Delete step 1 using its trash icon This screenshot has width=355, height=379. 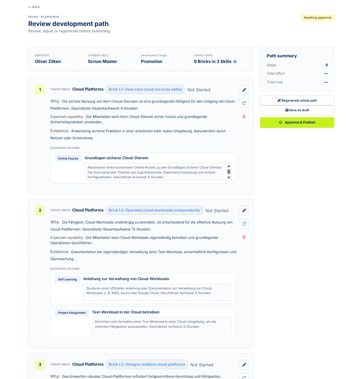coord(244,117)
